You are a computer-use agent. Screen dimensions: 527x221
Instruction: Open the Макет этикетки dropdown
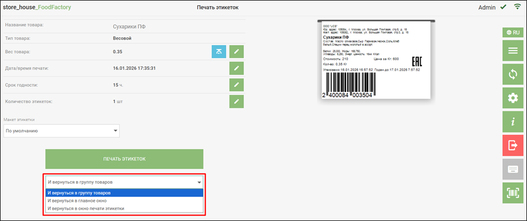pyautogui.click(x=62, y=131)
